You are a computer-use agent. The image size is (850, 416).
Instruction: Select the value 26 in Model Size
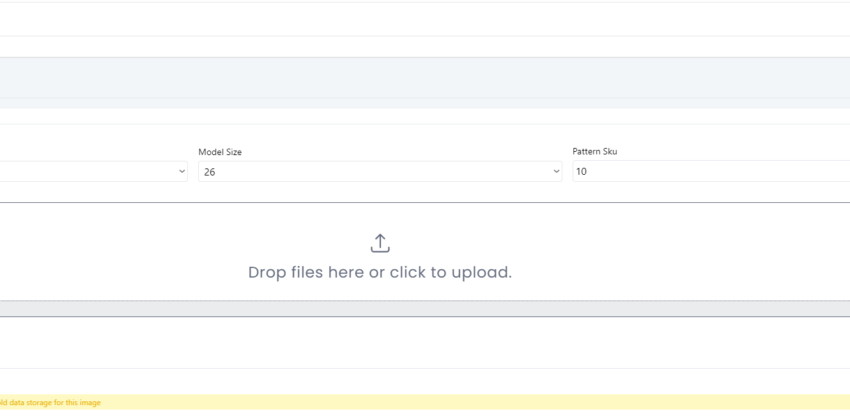tap(210, 172)
